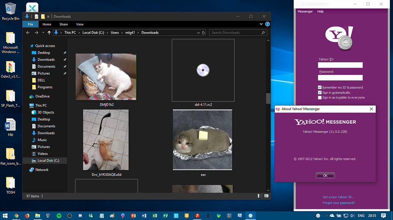Open PowerPoint from the taskbar

pyautogui.click(x=133, y=215)
